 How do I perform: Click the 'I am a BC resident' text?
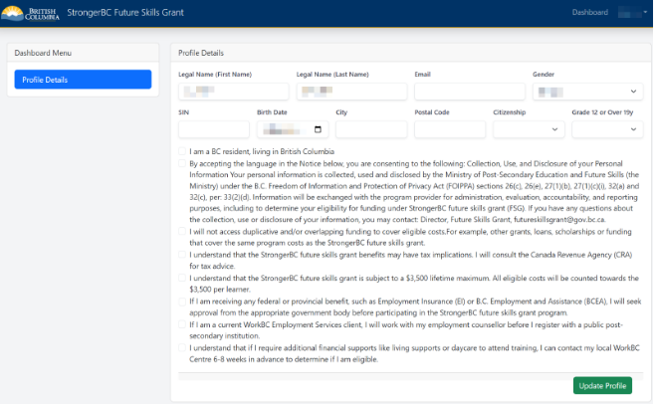click(x=262, y=151)
